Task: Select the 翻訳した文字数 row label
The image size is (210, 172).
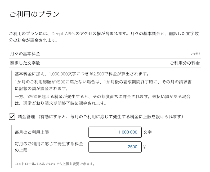Action: [x=25, y=63]
